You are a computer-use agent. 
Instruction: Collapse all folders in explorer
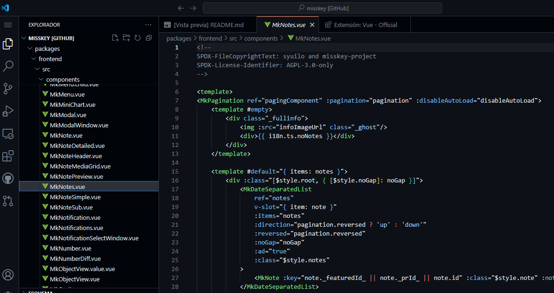(x=149, y=38)
